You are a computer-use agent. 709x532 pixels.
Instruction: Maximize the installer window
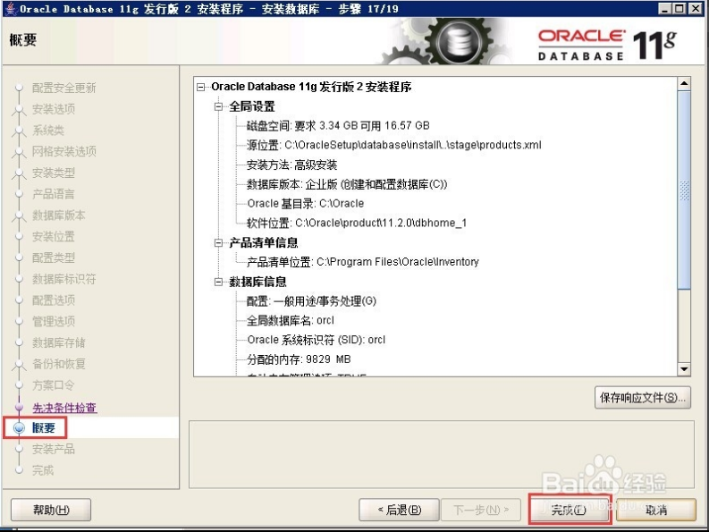click(679, 8)
